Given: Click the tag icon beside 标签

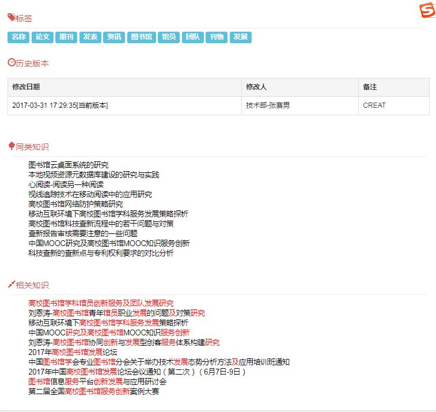Looking at the screenshot, I should tap(12, 17).
